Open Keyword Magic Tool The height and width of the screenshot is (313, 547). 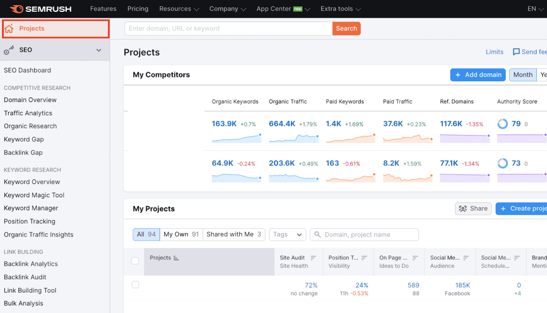[x=34, y=195]
